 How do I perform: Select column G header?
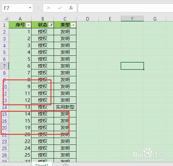(155, 19)
